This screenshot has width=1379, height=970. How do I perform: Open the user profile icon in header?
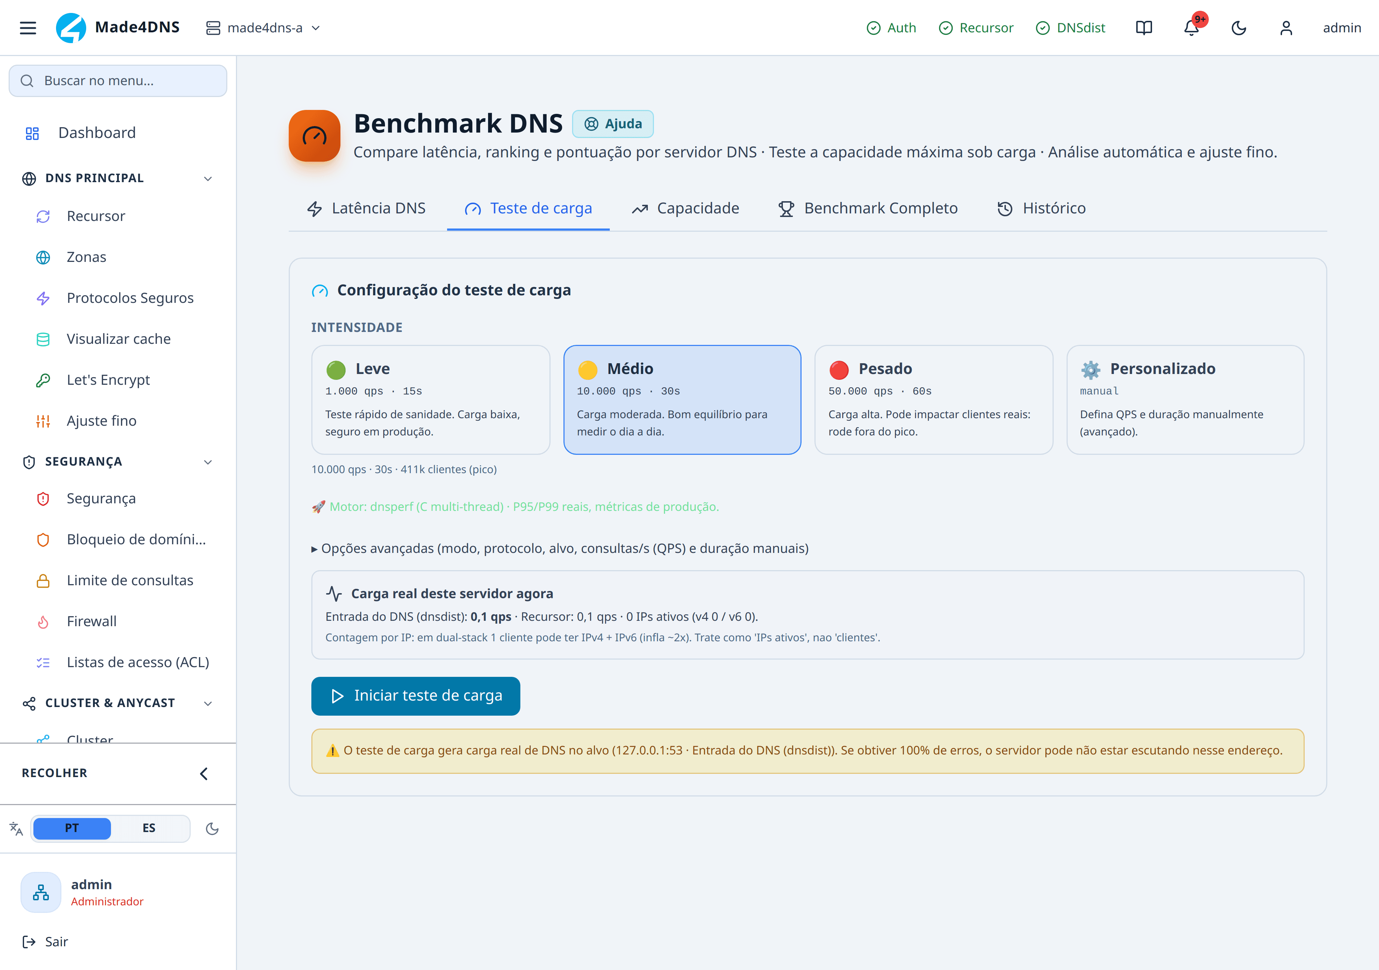point(1286,28)
